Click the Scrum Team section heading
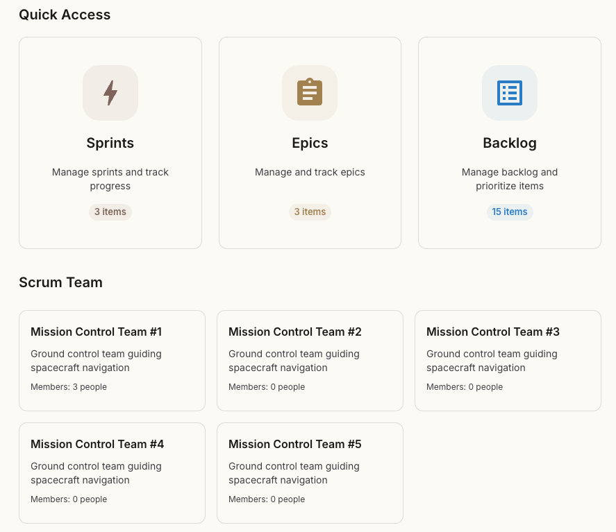 (60, 282)
